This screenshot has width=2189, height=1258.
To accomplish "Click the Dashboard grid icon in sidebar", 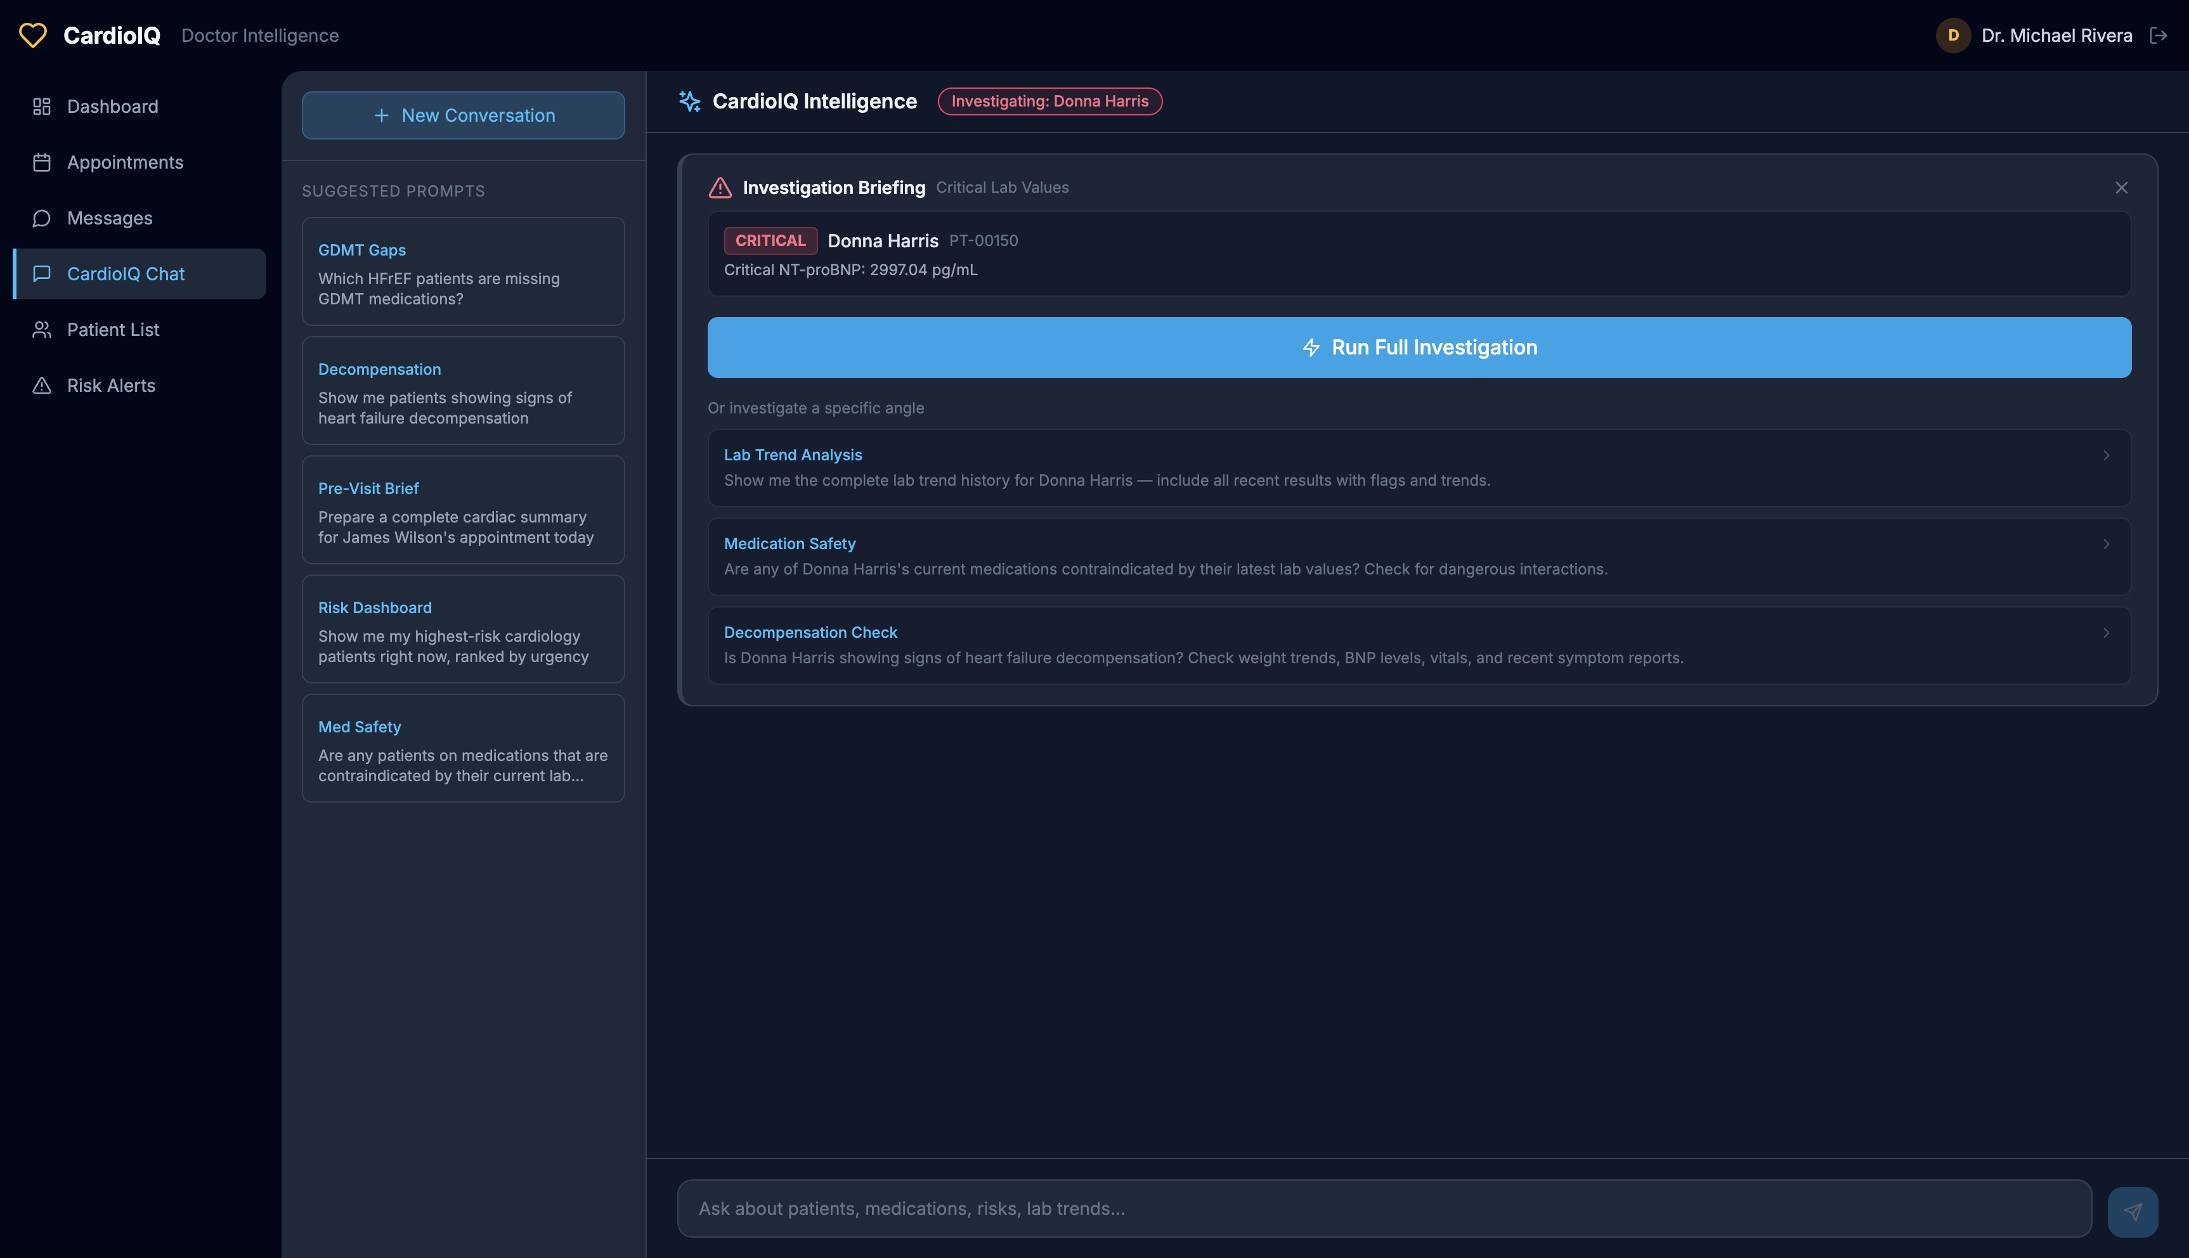I will (x=41, y=107).
